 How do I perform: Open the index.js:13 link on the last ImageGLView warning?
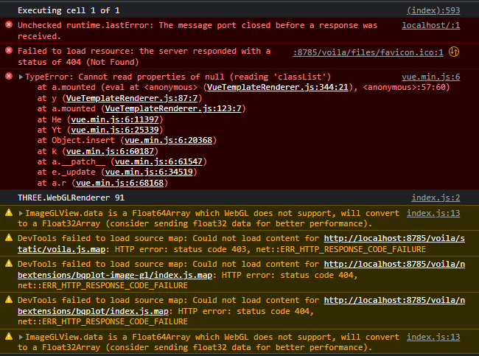(433, 337)
